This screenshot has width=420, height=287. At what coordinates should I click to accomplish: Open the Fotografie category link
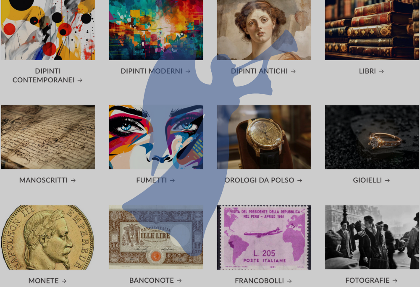372,281
